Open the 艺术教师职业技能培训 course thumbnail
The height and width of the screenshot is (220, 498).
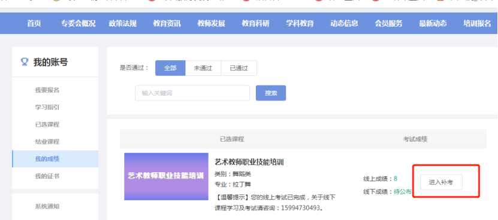[166, 176]
